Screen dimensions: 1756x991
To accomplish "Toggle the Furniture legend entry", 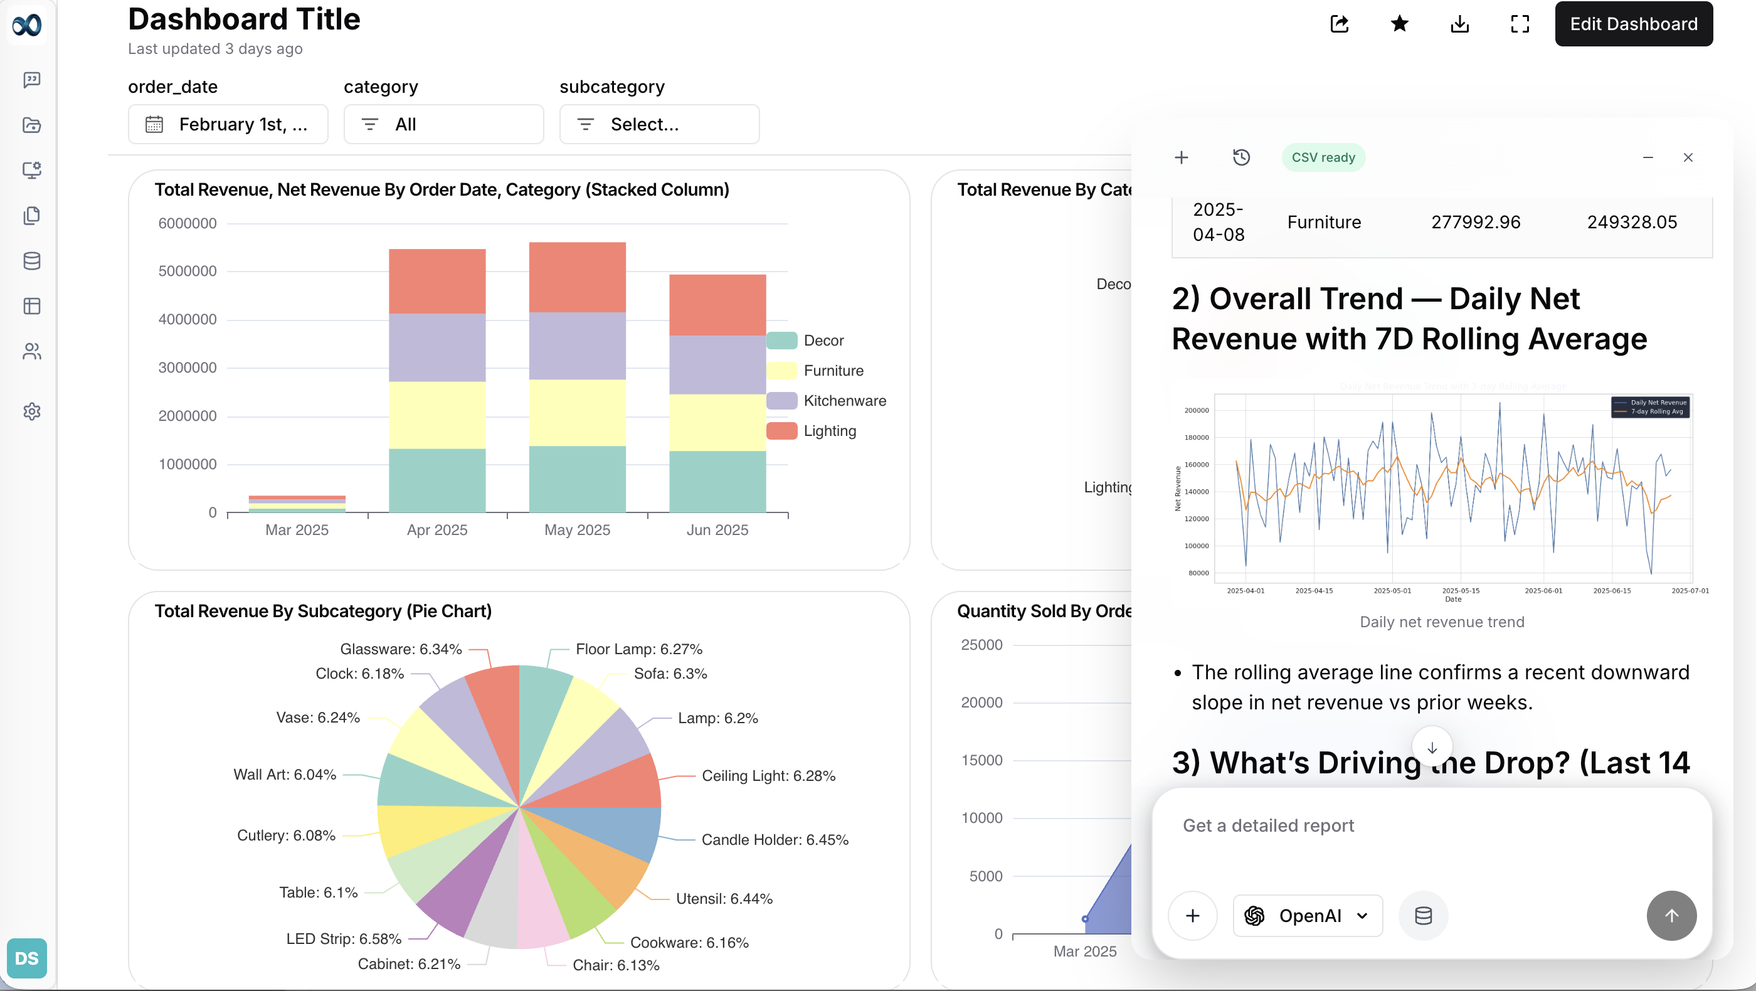I will [833, 370].
